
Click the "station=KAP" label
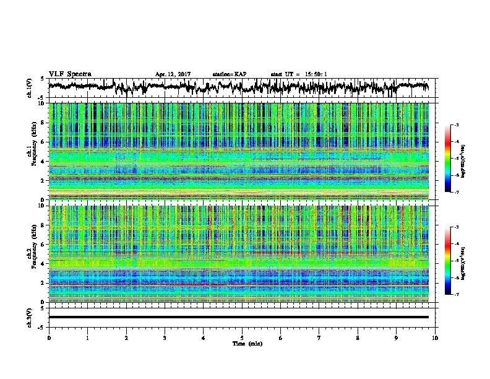[230, 74]
